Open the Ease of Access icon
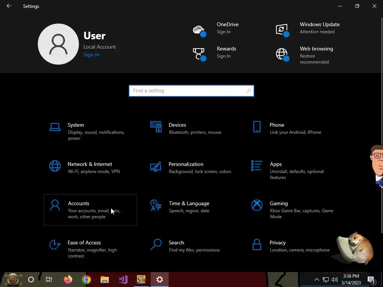The height and width of the screenshot is (287, 383). tap(55, 244)
